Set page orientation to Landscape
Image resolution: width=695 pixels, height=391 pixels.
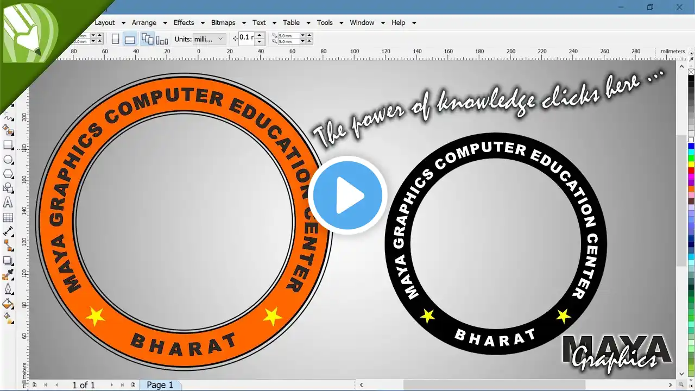[130, 39]
